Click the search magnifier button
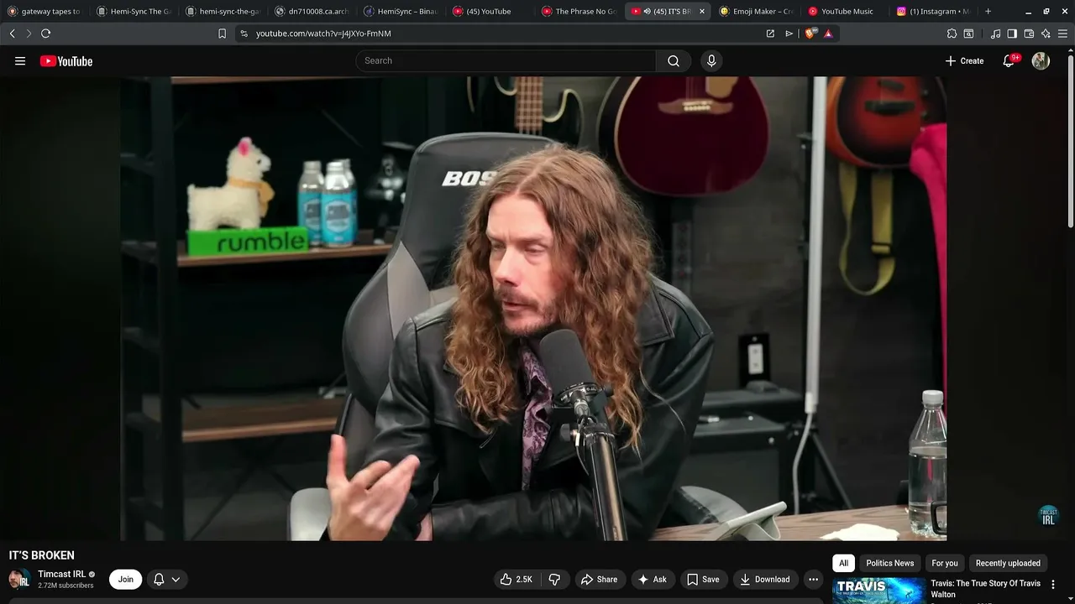This screenshot has width=1075, height=604. [x=674, y=60]
